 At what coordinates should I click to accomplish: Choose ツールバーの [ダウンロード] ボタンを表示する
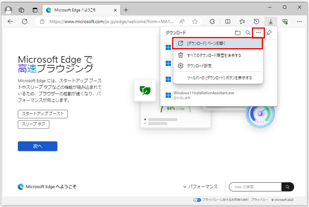218,78
